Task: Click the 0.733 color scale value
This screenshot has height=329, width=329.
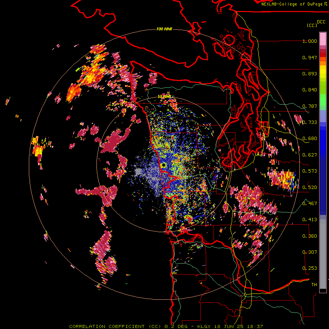Action: [310, 122]
